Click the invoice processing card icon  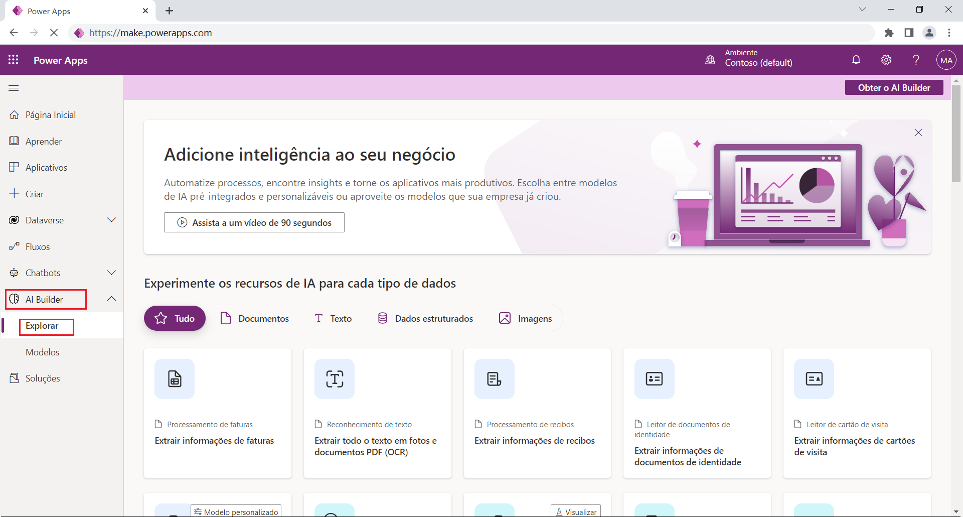175,379
